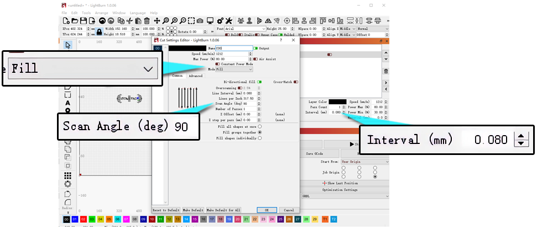Copy selection using the copy icon
The width and height of the screenshot is (537, 230).
121,21
